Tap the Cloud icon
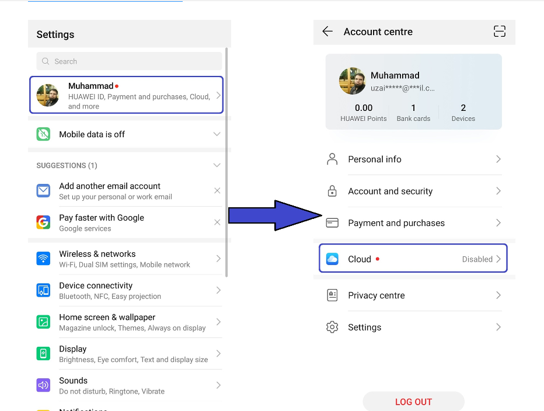 [x=332, y=259]
